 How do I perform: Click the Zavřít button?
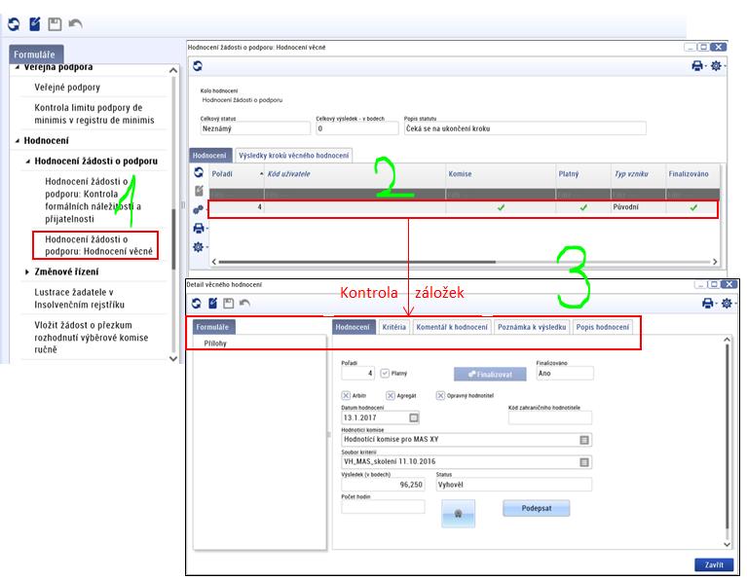714,564
